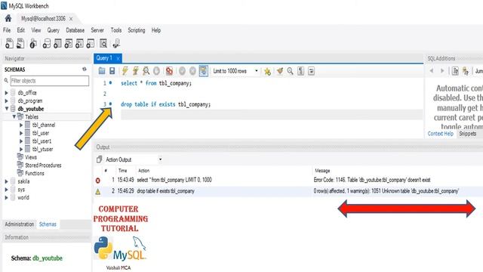
Task: Save the script to a file
Action: coord(112,71)
